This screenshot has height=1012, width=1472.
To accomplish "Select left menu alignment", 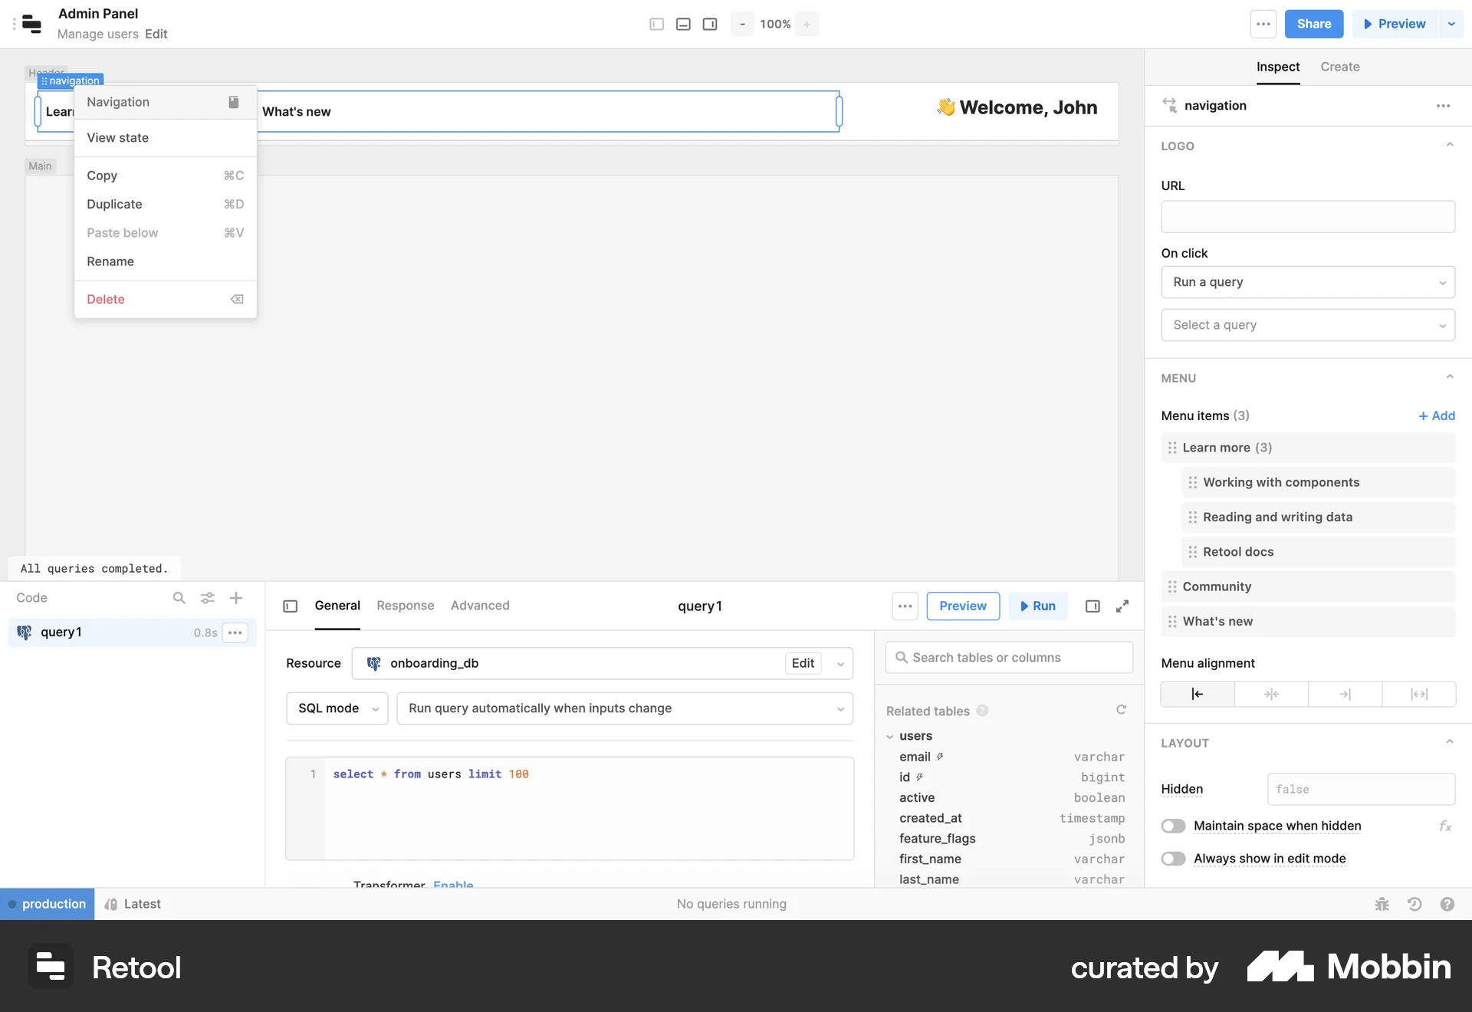I will 1197,693.
